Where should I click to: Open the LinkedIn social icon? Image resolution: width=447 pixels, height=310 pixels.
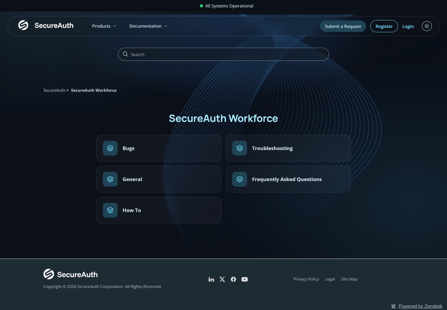211,279
